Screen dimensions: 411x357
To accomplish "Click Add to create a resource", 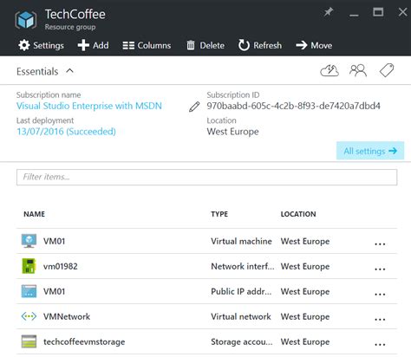I will point(93,45).
